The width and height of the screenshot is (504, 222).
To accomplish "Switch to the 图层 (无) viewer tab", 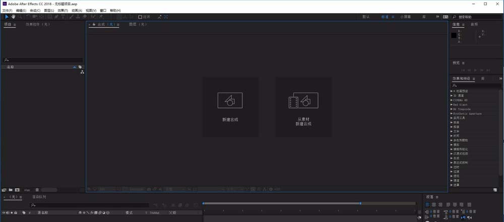I will click(x=138, y=24).
